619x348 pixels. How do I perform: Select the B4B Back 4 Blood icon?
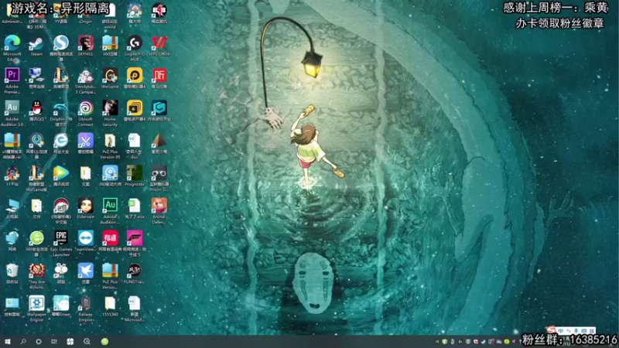[159, 10]
